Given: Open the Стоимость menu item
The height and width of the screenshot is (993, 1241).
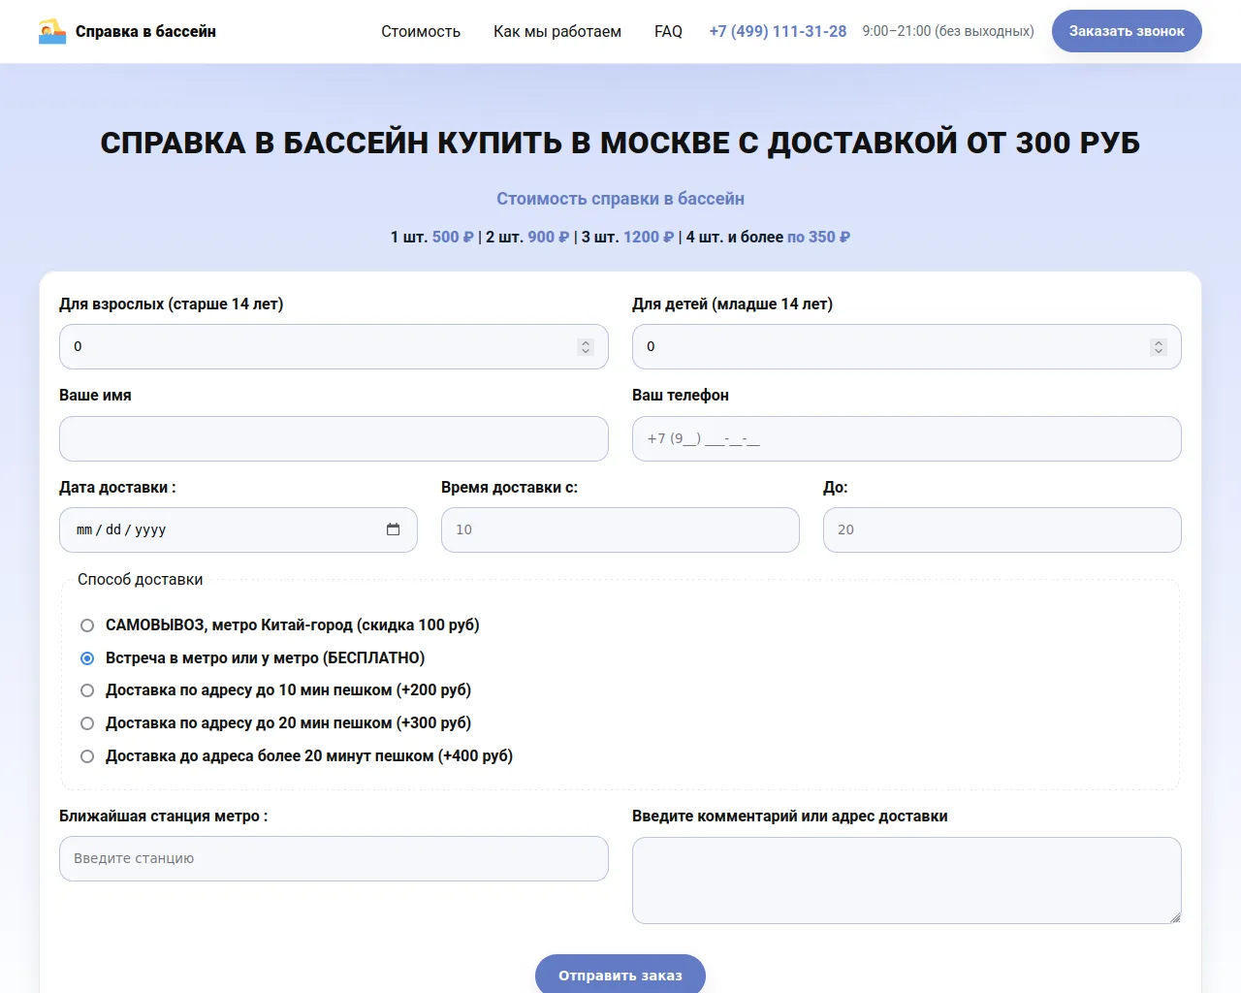Looking at the screenshot, I should (x=420, y=31).
